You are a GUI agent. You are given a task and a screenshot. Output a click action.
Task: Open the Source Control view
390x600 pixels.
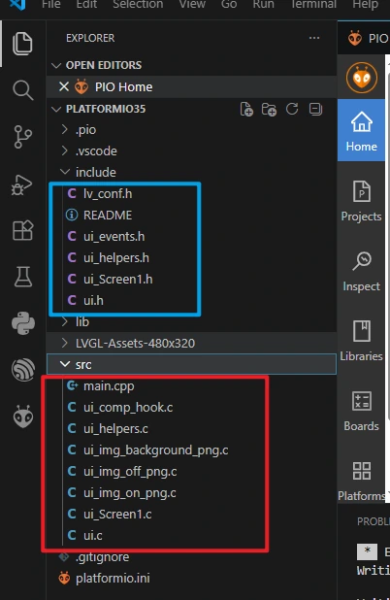[23, 137]
